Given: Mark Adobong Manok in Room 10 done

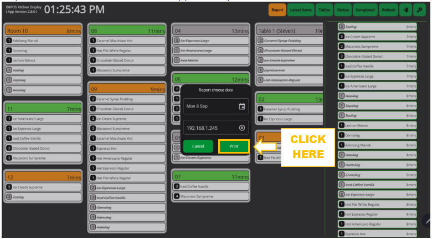Looking at the screenshot, I should (x=43, y=40).
